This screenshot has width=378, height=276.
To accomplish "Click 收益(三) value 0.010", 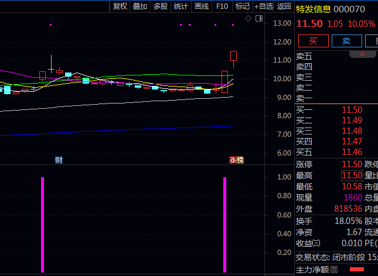I will (x=352, y=243).
